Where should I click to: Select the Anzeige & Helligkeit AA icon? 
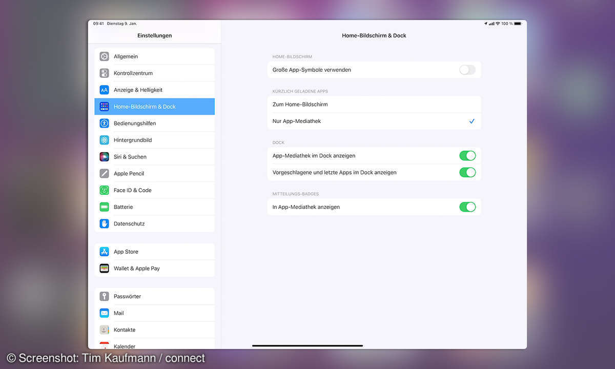click(x=104, y=90)
